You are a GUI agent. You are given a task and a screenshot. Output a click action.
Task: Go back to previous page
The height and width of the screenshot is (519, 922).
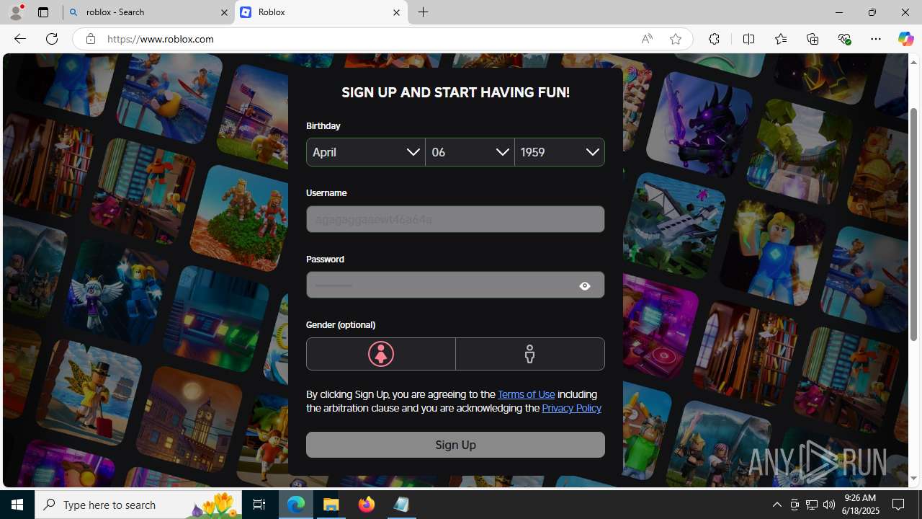coord(19,39)
